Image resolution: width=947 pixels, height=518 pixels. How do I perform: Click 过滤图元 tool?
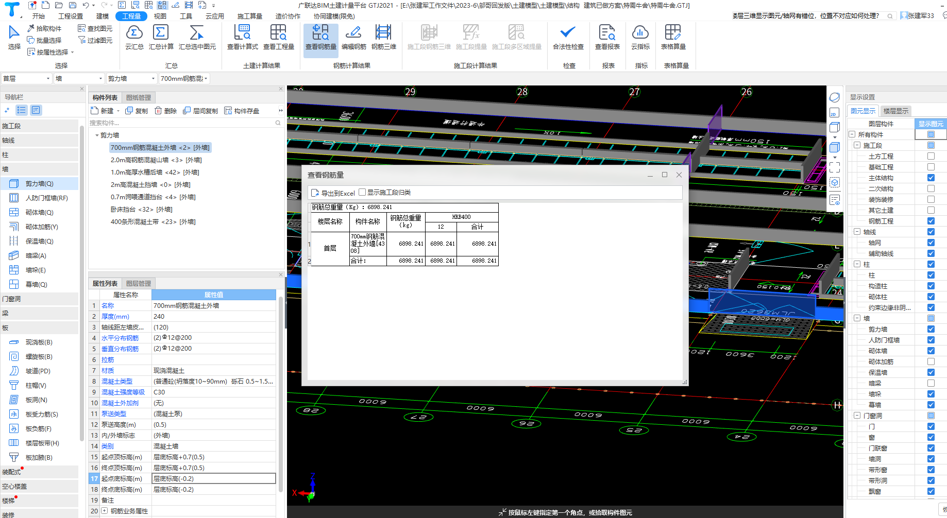tap(95, 40)
